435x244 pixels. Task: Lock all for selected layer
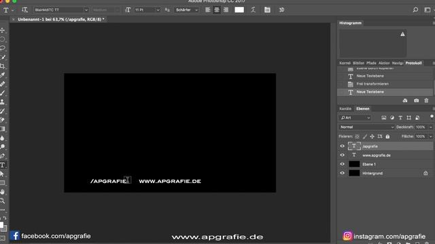(387, 136)
